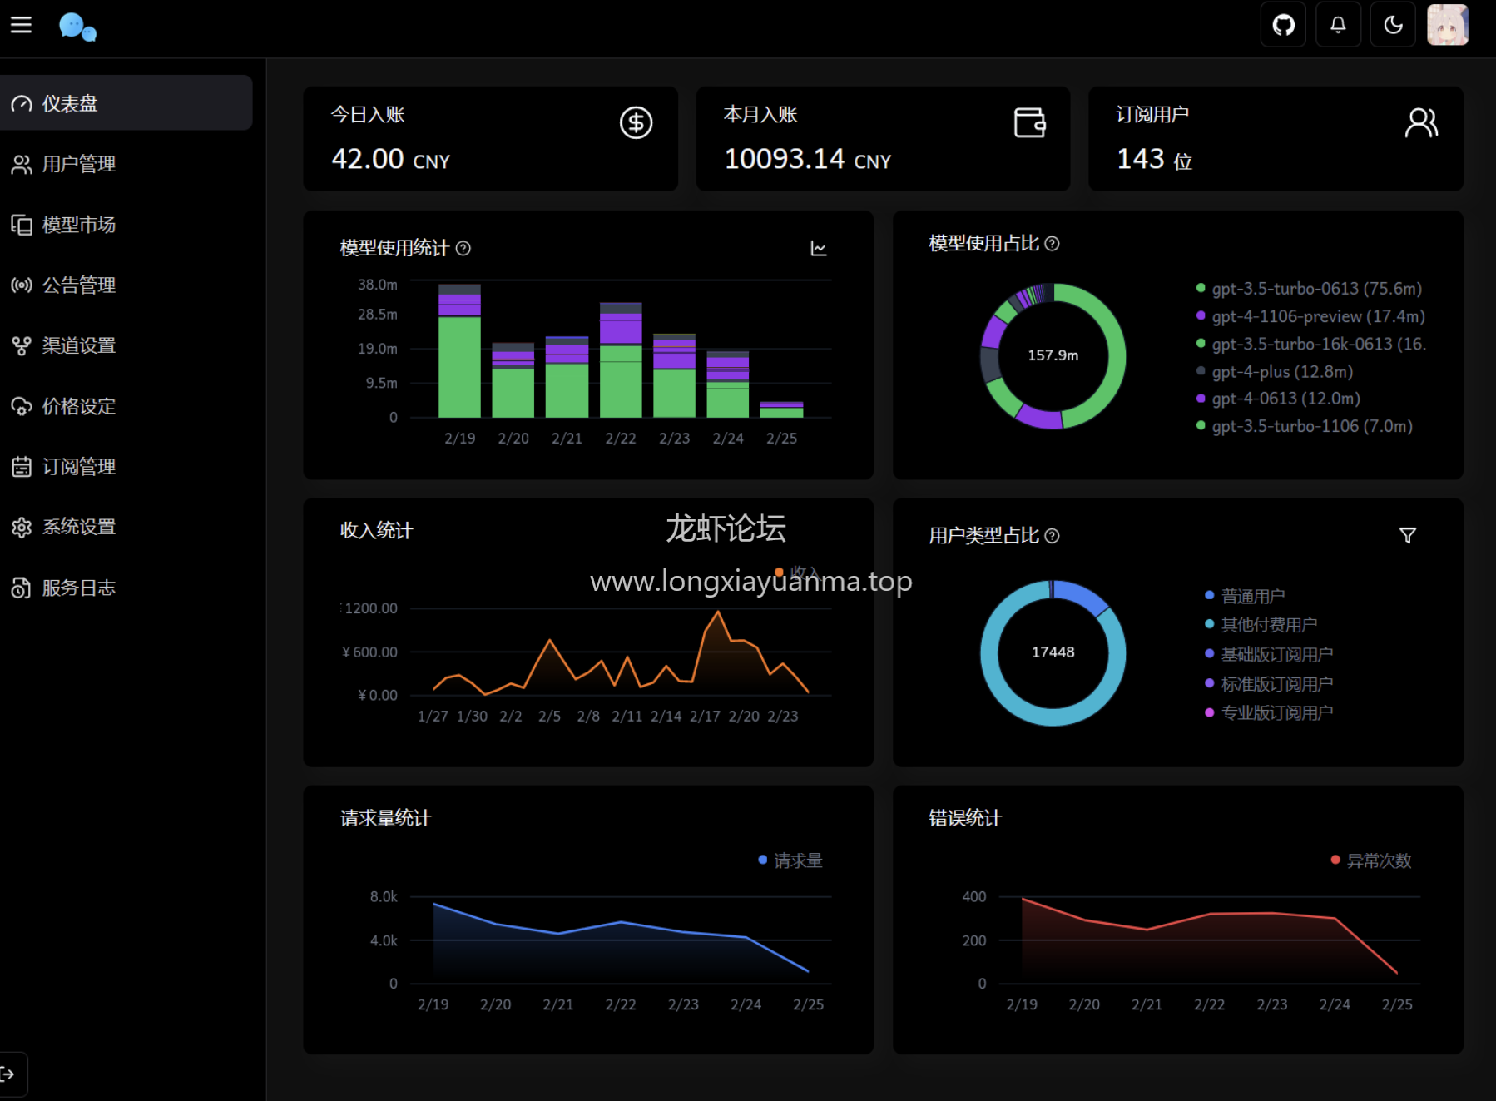The height and width of the screenshot is (1101, 1496).
Task: Open the user avatar menu
Action: [x=1448, y=25]
